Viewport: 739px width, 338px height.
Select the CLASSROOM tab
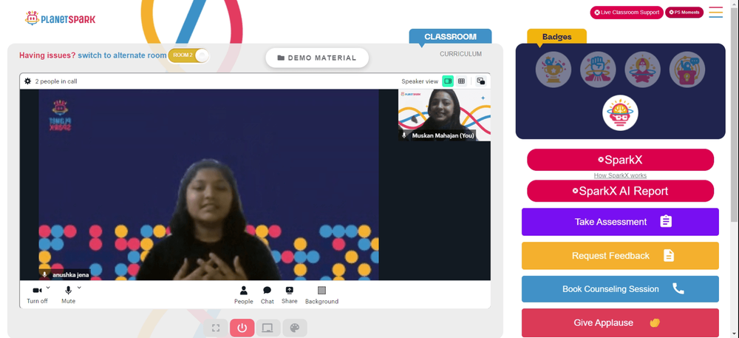click(x=450, y=37)
